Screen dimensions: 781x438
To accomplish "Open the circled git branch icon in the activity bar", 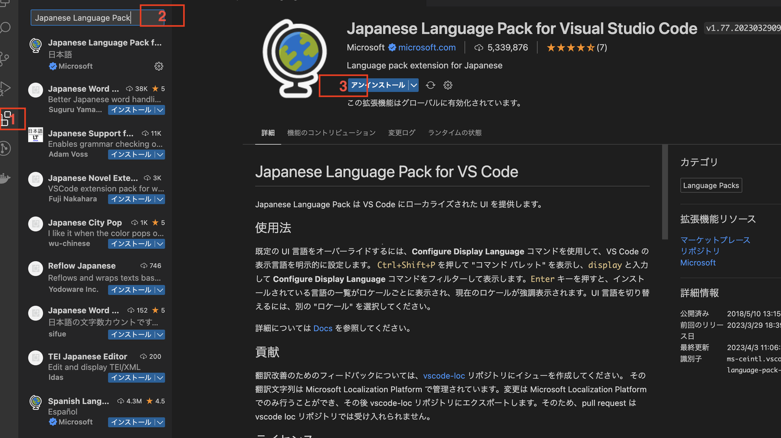I will (5, 148).
